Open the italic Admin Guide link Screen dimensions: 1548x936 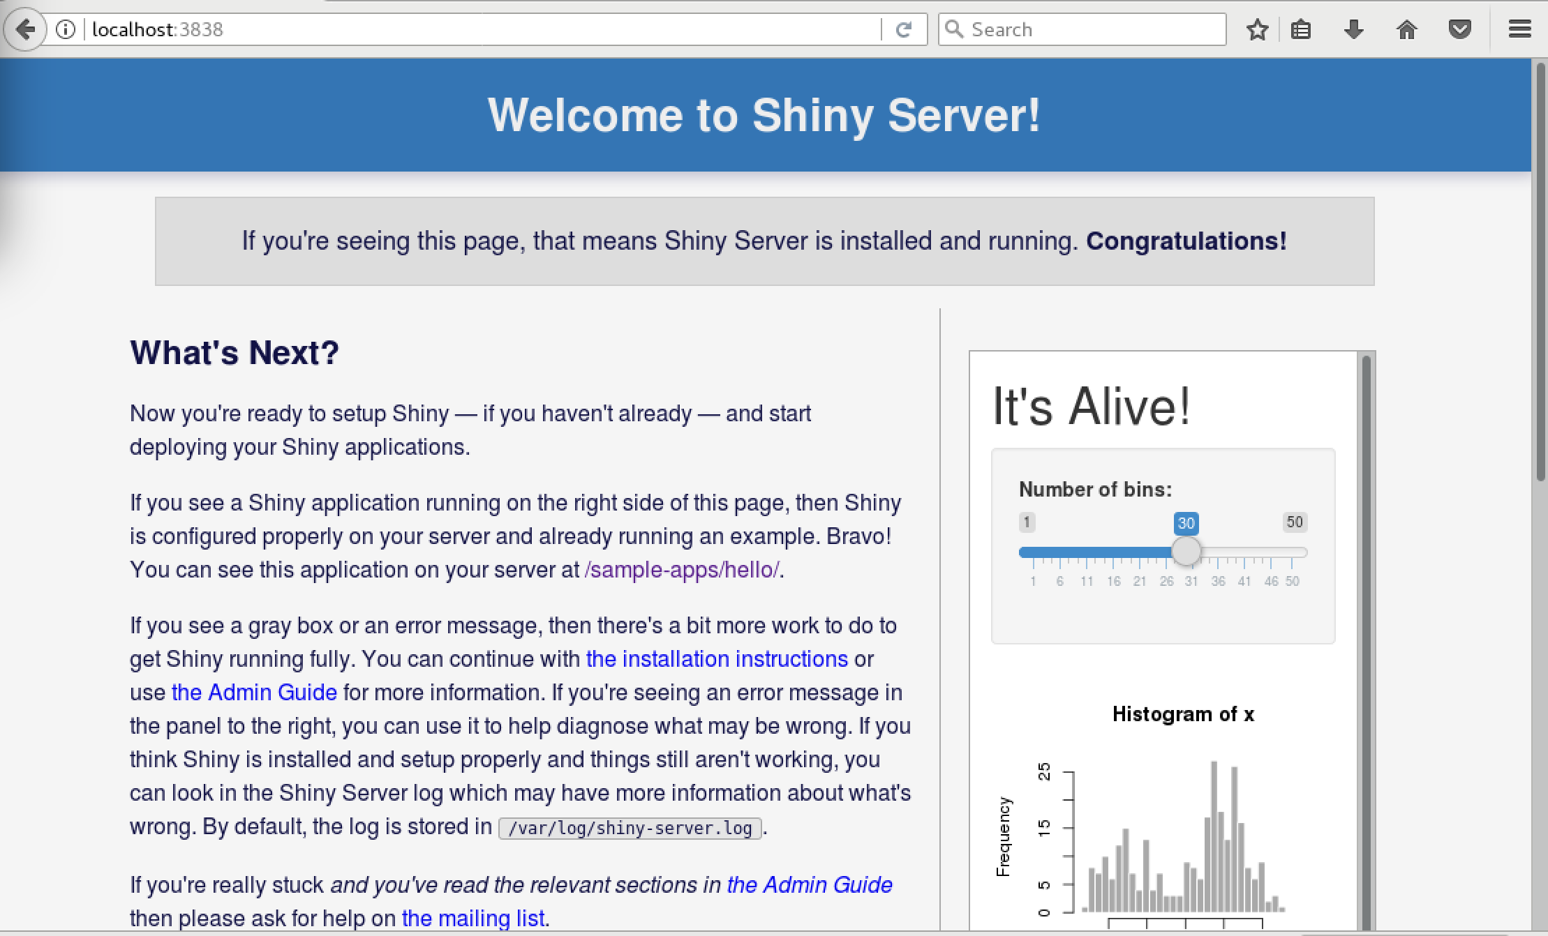coord(810,885)
